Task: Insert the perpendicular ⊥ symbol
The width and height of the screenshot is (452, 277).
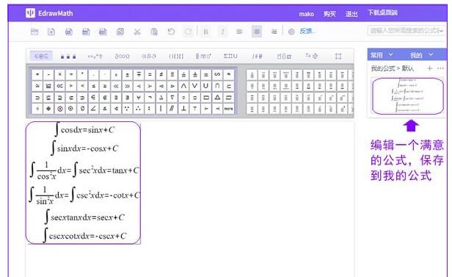Action: (x=183, y=109)
